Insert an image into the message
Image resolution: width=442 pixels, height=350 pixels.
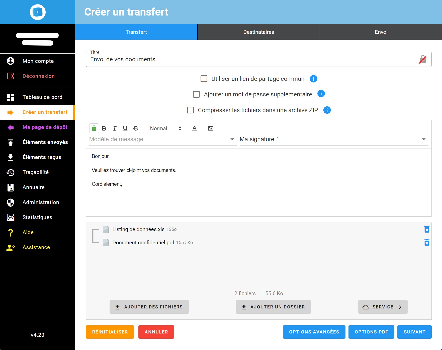(x=210, y=128)
